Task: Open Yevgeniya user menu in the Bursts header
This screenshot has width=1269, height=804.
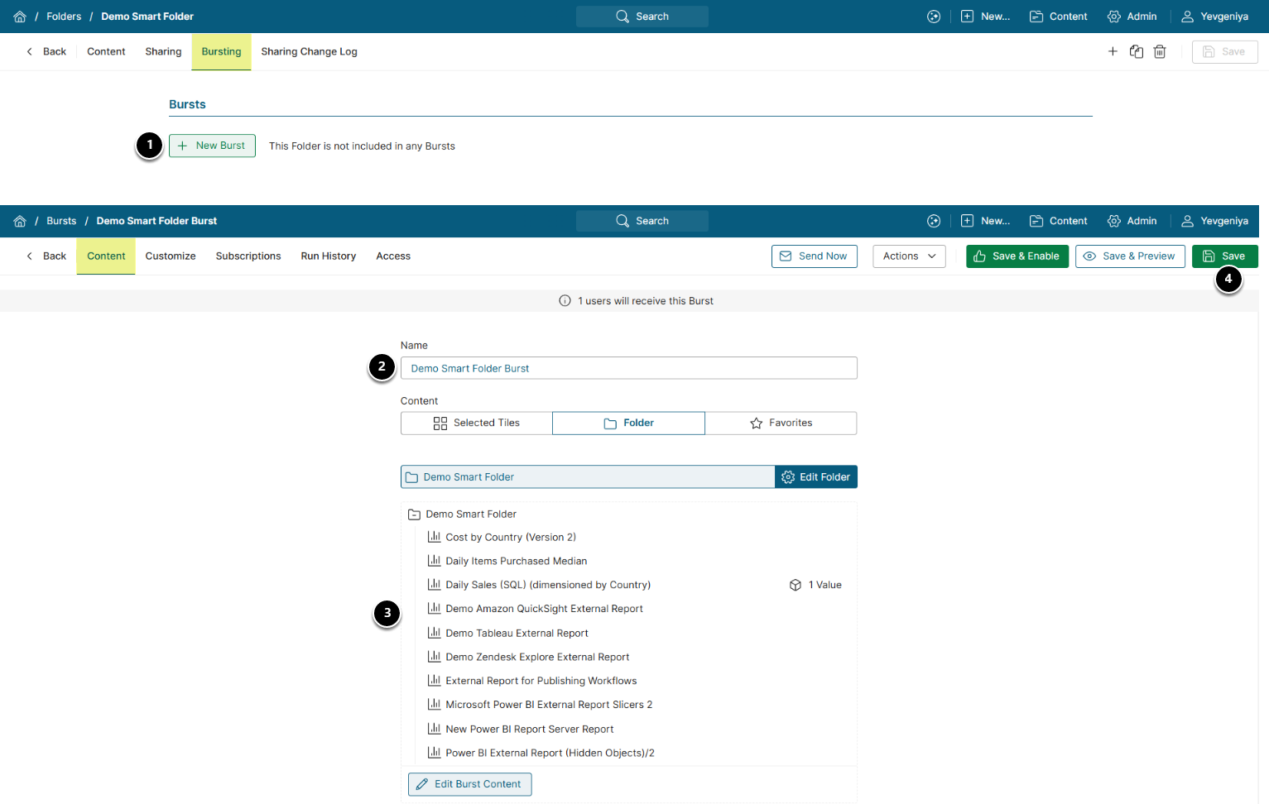Action: 1214,221
